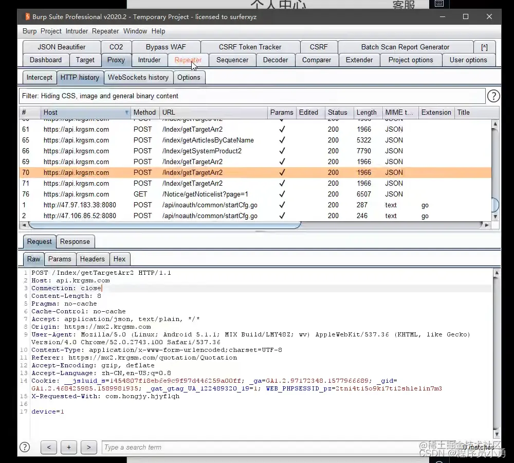Select row 2 host 47.106.86.52:8080
The height and width of the screenshot is (463, 514).
pos(255,216)
